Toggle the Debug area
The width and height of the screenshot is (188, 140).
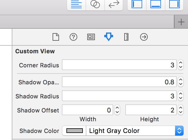[x=155, y=4]
